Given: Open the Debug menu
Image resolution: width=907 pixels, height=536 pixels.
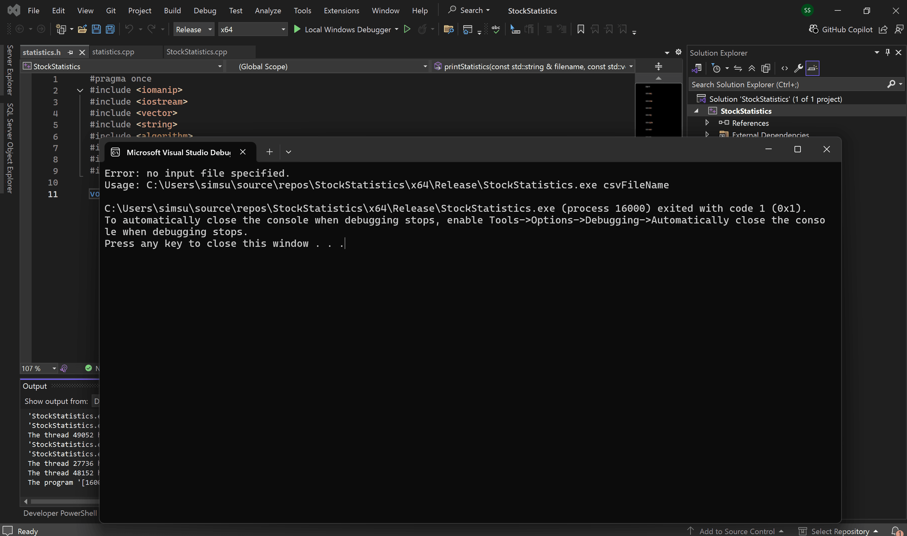Looking at the screenshot, I should pyautogui.click(x=204, y=10).
